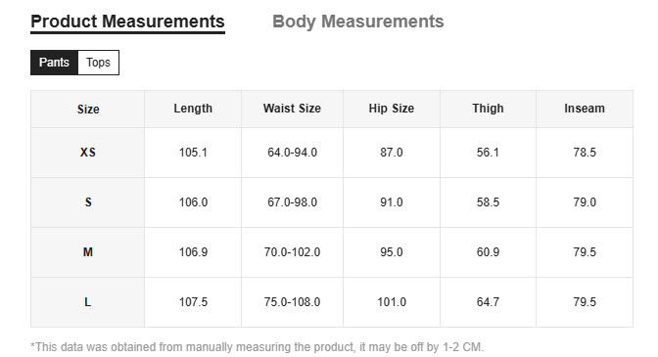The image size is (658, 357).
Task: Click the Hip Size column header
Action: click(x=392, y=109)
